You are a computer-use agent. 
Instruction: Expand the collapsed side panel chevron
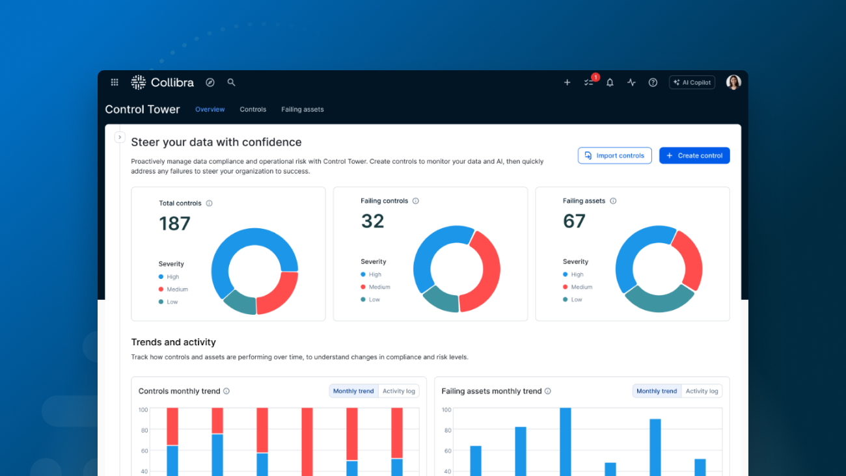click(120, 137)
